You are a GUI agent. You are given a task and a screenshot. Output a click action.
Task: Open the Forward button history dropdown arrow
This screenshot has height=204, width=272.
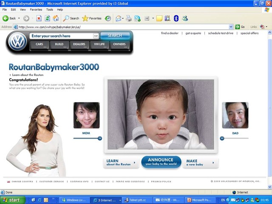[32, 18]
